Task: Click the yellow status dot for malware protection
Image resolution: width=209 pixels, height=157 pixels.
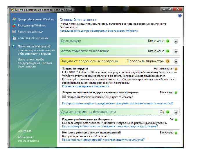Action: [x=168, y=61]
